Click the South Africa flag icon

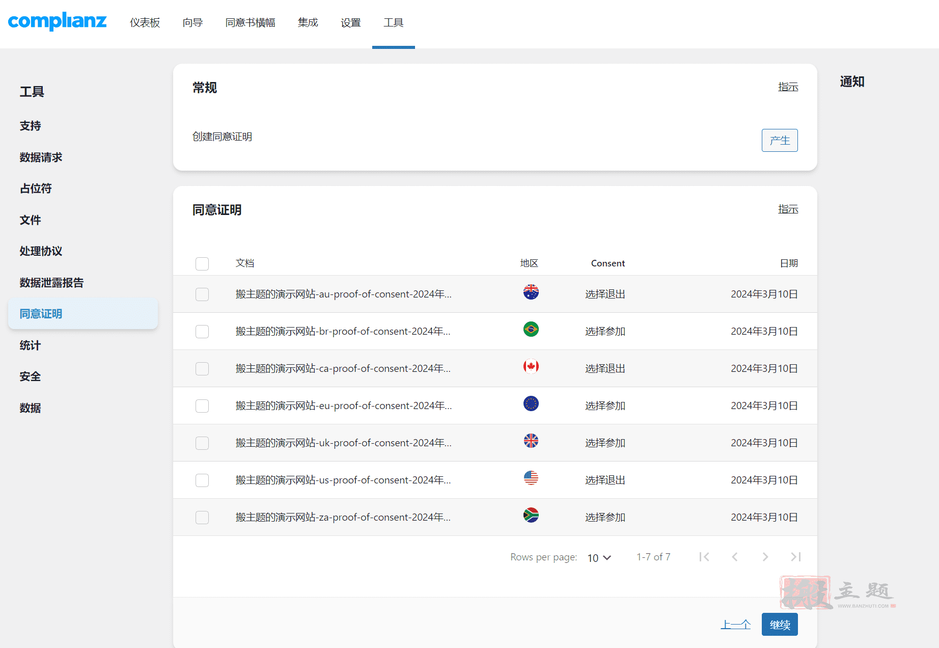coord(531,515)
